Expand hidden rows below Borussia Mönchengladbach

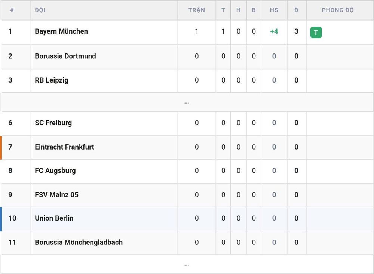click(187, 264)
